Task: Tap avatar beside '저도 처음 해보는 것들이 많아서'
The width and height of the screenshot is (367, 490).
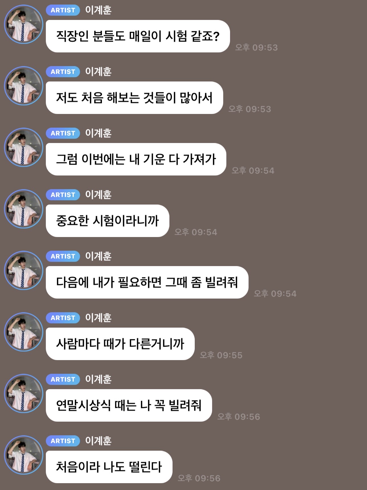Action: click(24, 86)
